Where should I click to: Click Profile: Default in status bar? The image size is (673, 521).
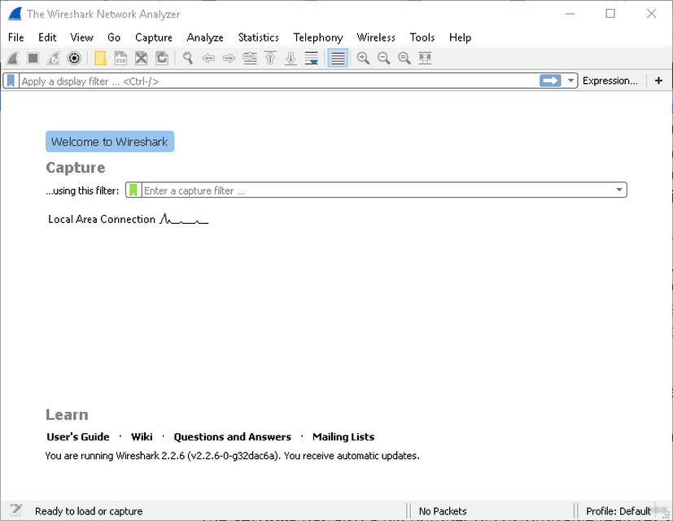point(618,511)
